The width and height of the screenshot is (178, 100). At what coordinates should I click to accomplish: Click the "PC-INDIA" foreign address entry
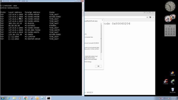coord(29,34)
